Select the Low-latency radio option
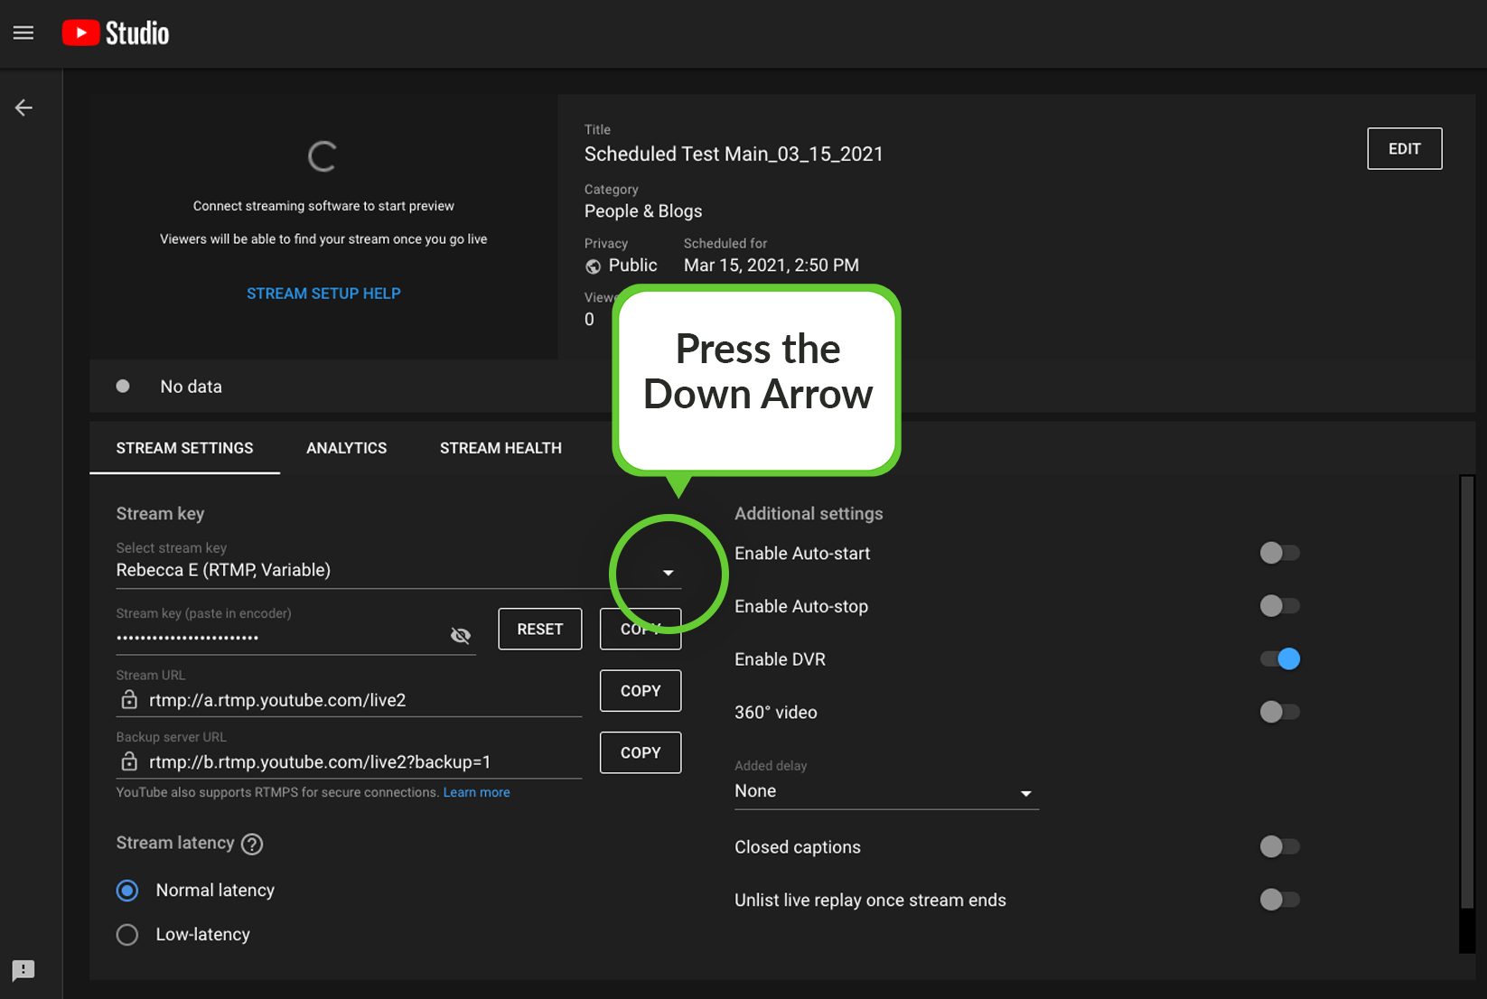The image size is (1487, 999). click(127, 934)
